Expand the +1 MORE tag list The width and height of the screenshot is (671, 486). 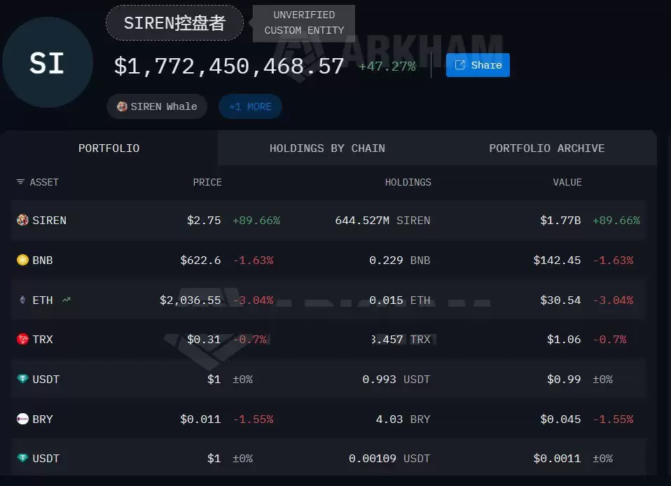point(250,106)
